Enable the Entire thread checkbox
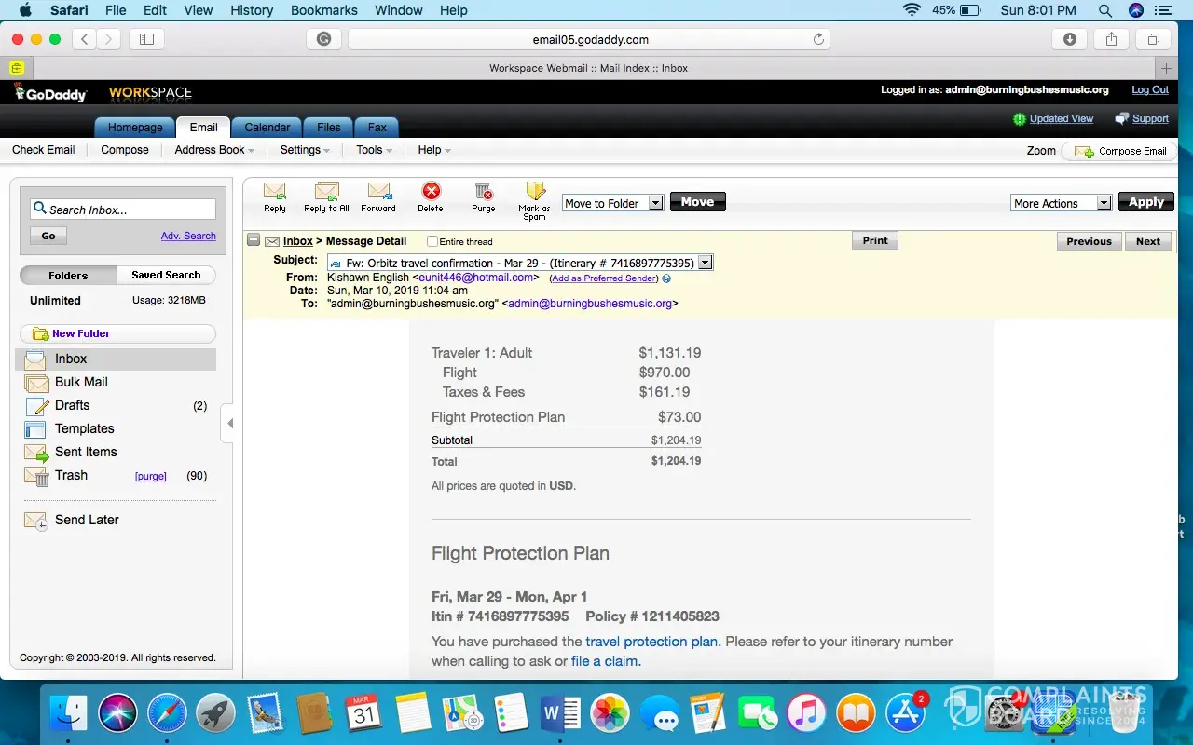 point(432,242)
